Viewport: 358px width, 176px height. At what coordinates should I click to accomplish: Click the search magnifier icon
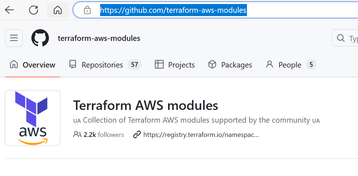340,38
